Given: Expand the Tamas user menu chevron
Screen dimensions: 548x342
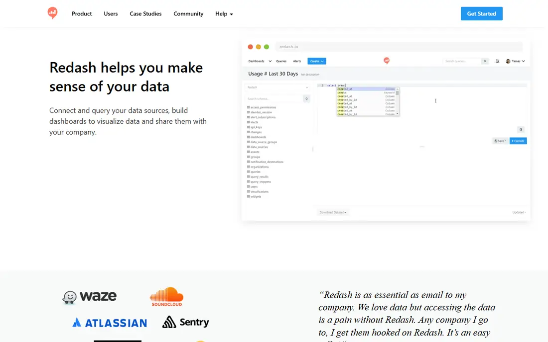Looking at the screenshot, I should pos(523,61).
